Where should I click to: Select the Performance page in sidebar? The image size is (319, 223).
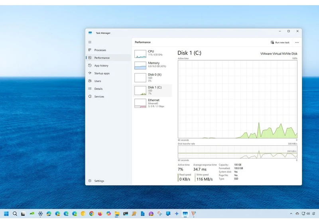click(x=108, y=58)
